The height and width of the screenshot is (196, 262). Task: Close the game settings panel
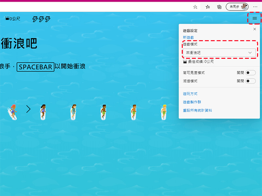(254, 29)
